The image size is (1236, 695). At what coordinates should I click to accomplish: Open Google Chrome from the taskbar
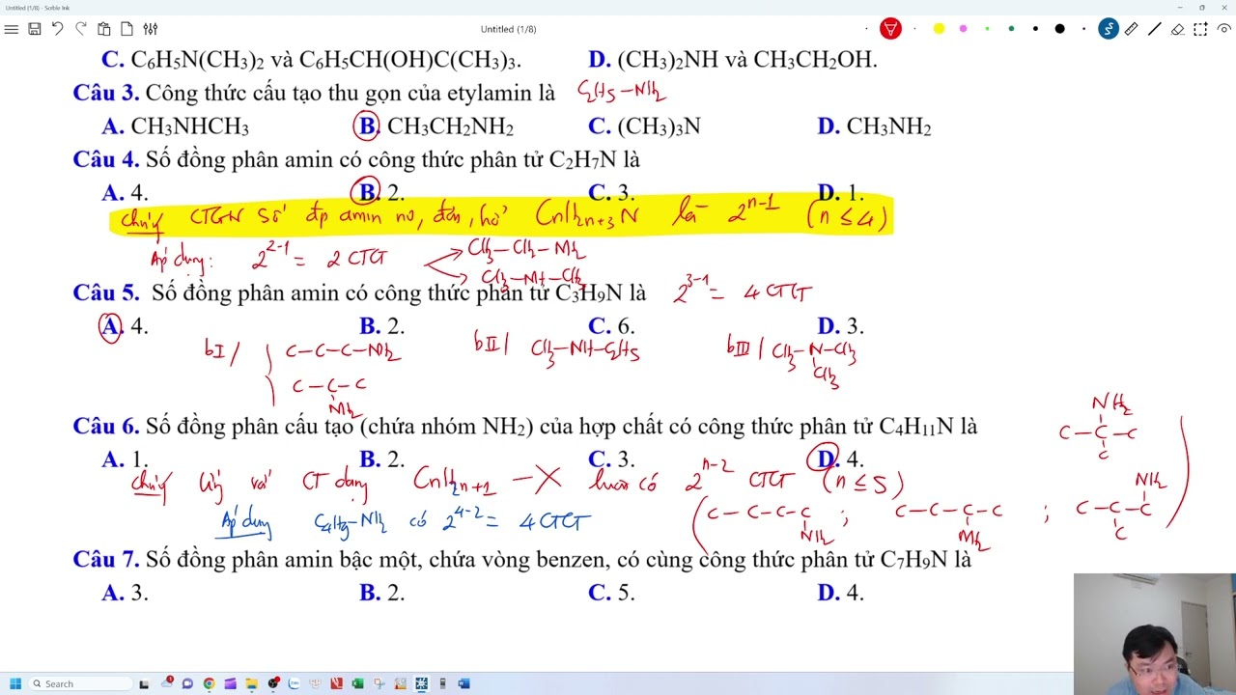(209, 683)
